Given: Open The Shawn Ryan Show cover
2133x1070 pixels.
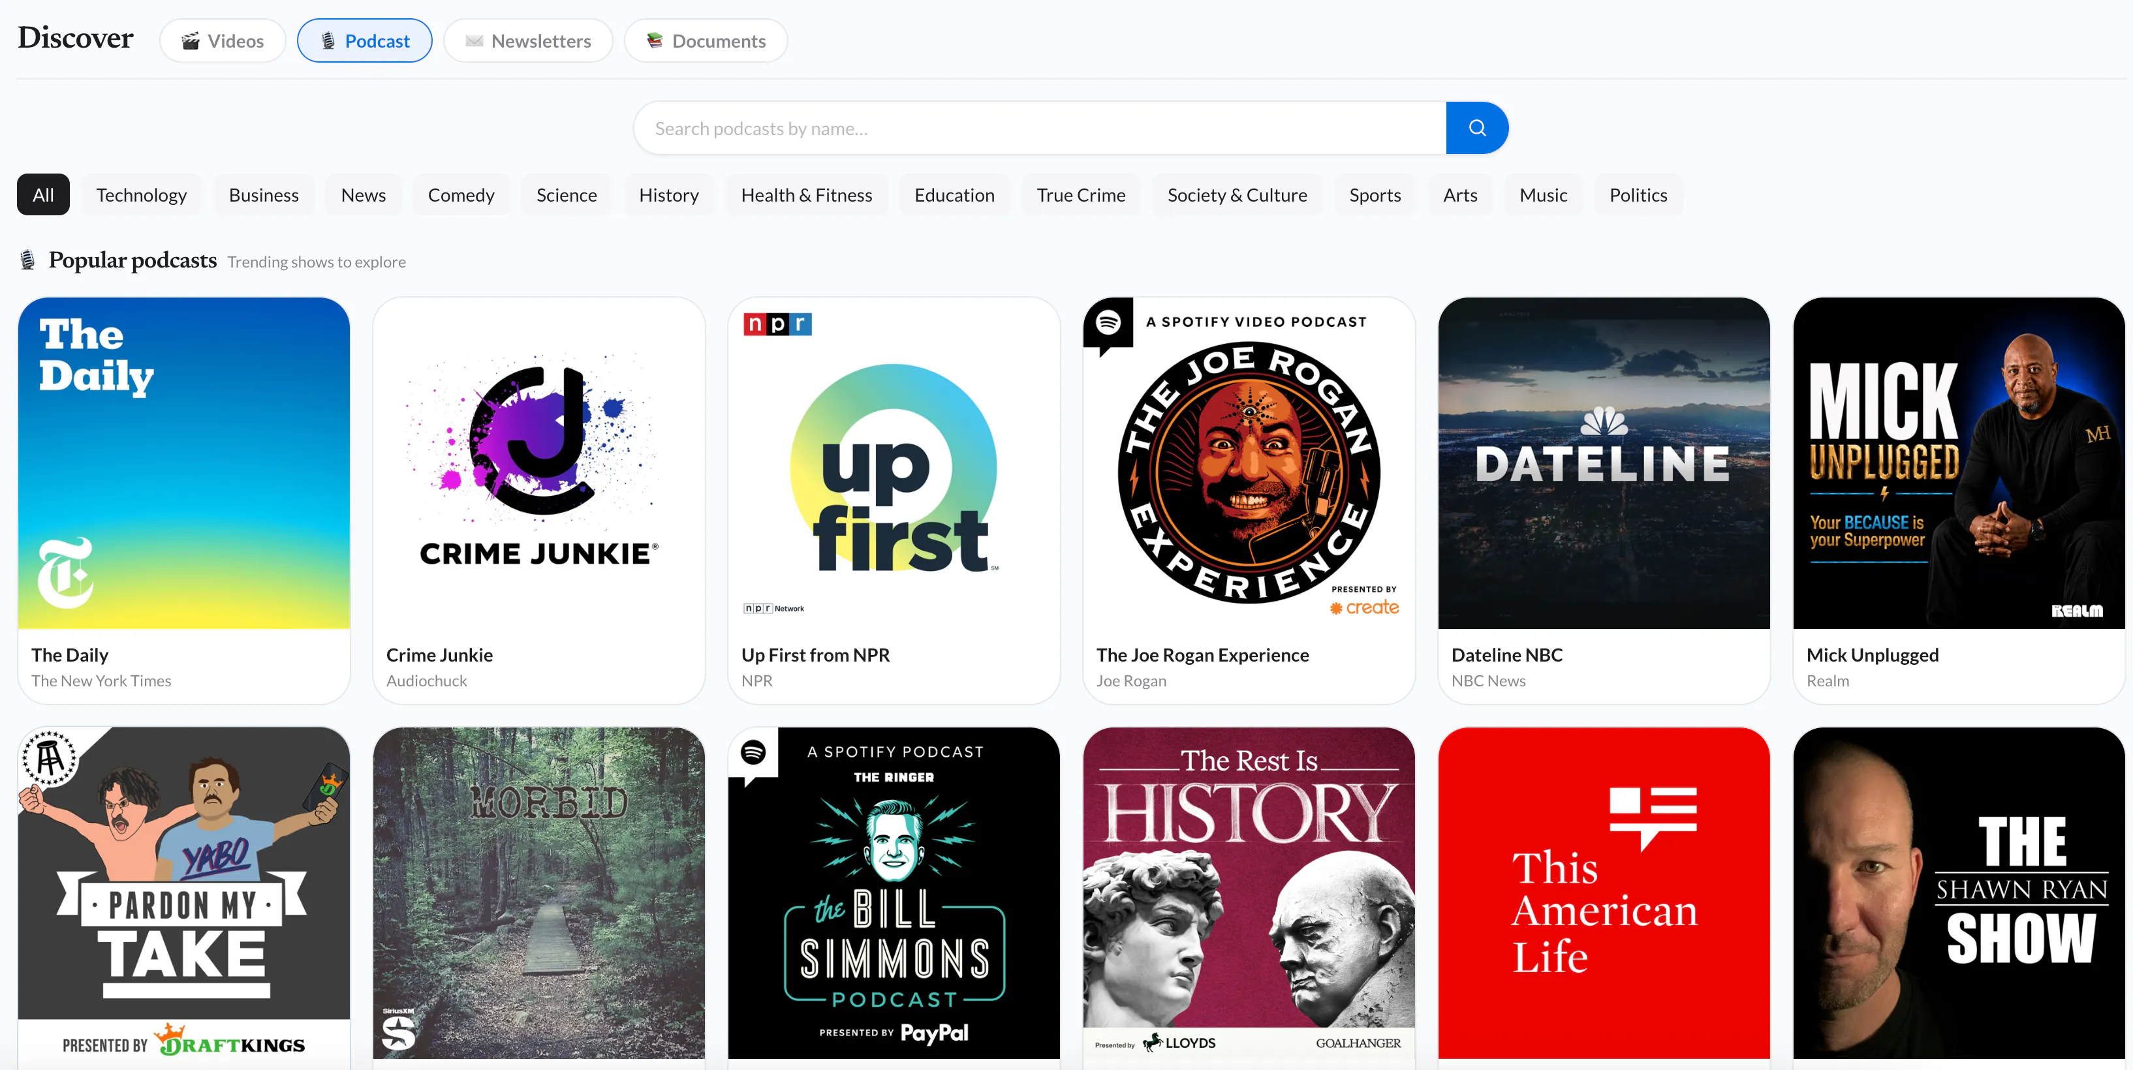Looking at the screenshot, I should tap(1959, 893).
